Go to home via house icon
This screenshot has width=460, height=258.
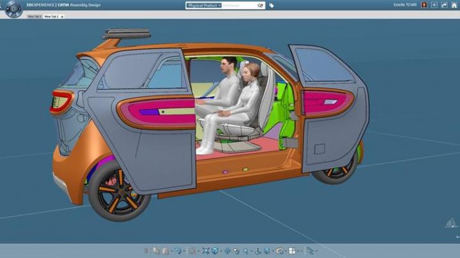pyautogui.click(x=453, y=5)
